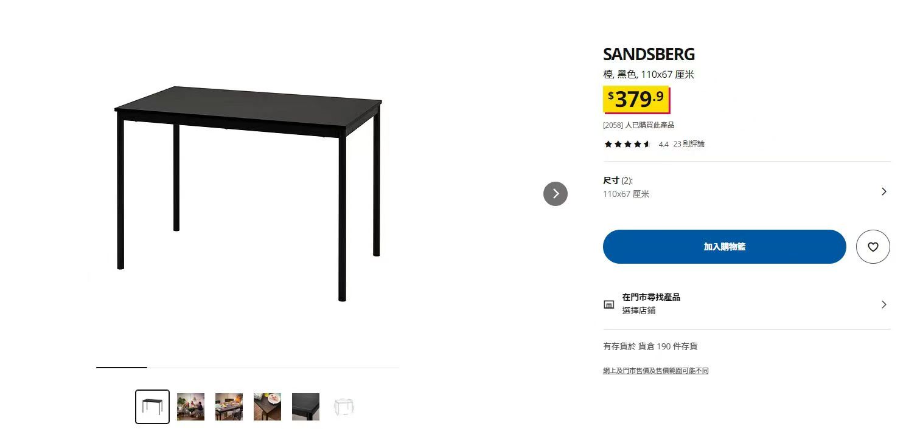This screenshot has height=429, width=906.
Task: Open 網上及門市售價 disclaimer link
Action: coord(656,371)
